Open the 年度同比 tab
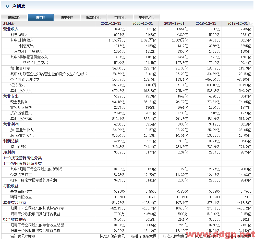 (x=120, y=17)
